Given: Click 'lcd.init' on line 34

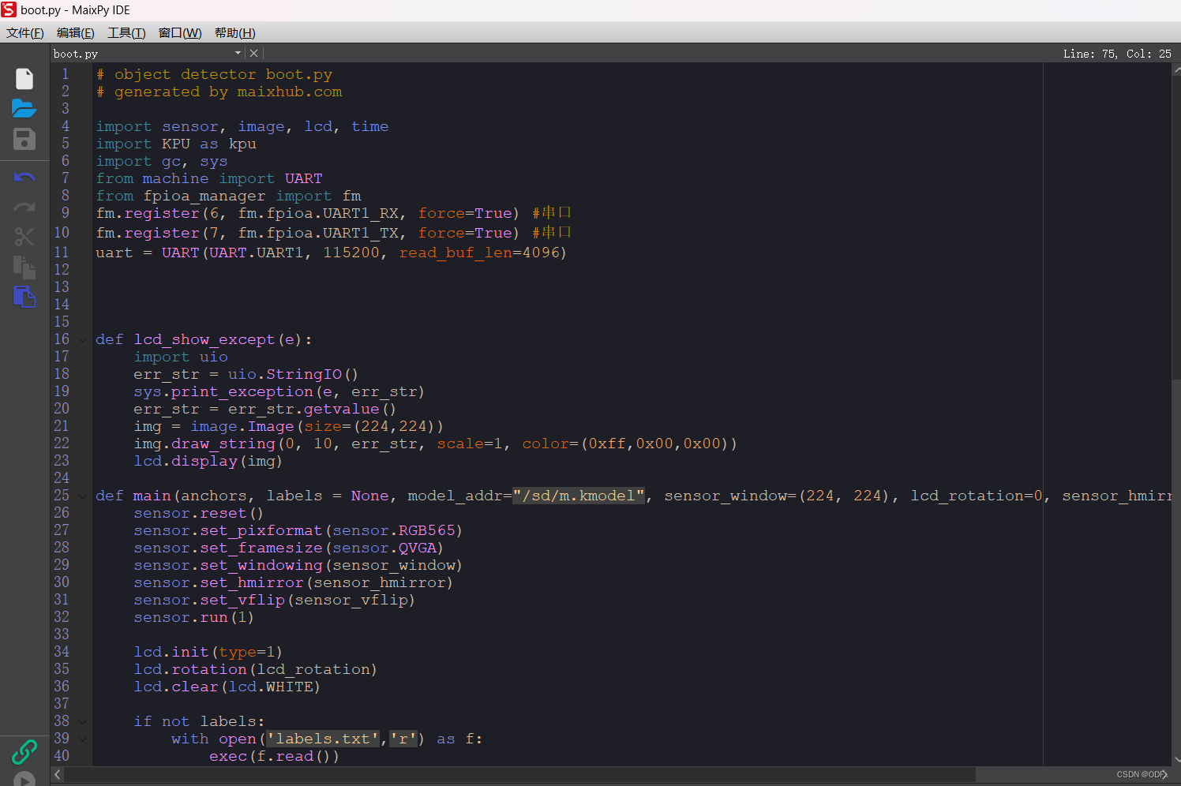Looking at the screenshot, I should [x=171, y=652].
